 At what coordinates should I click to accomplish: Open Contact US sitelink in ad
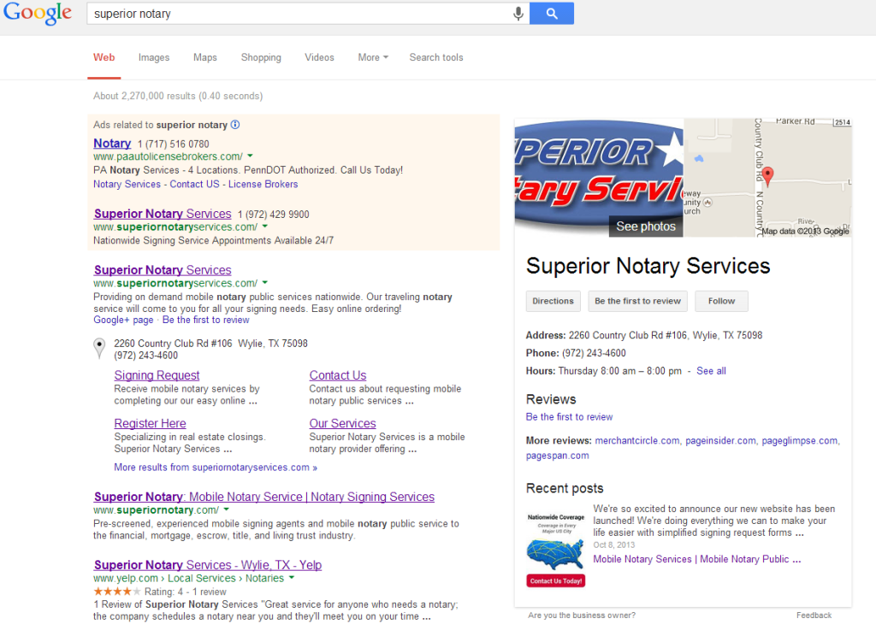194,184
